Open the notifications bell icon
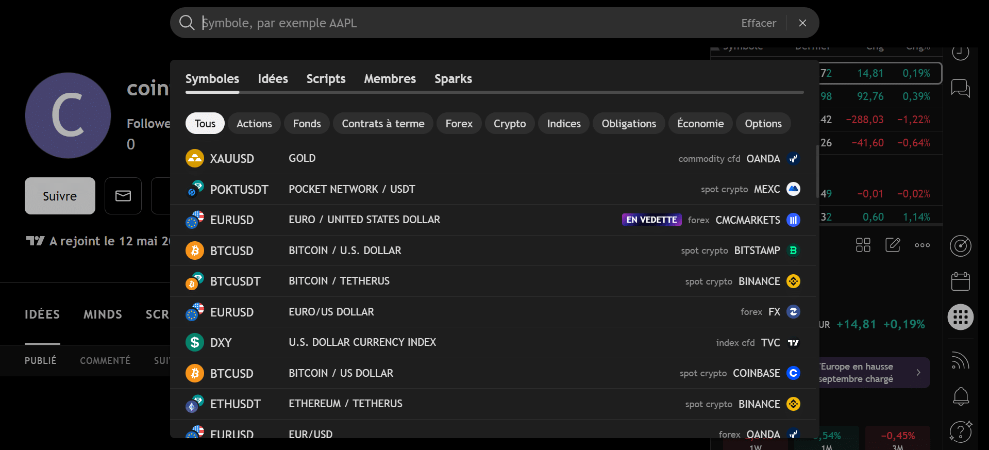This screenshot has width=989, height=450. tap(960, 396)
